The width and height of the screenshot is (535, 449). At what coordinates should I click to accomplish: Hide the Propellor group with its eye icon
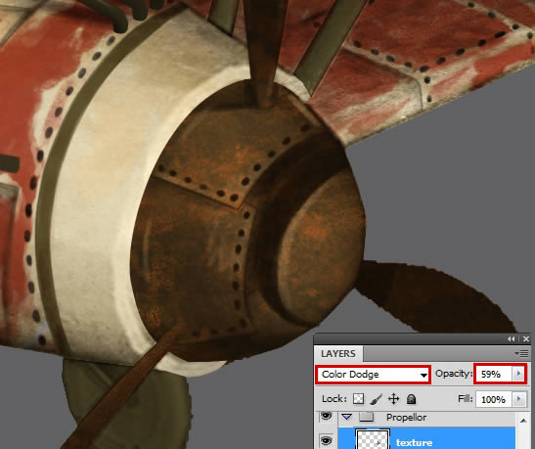[327, 416]
